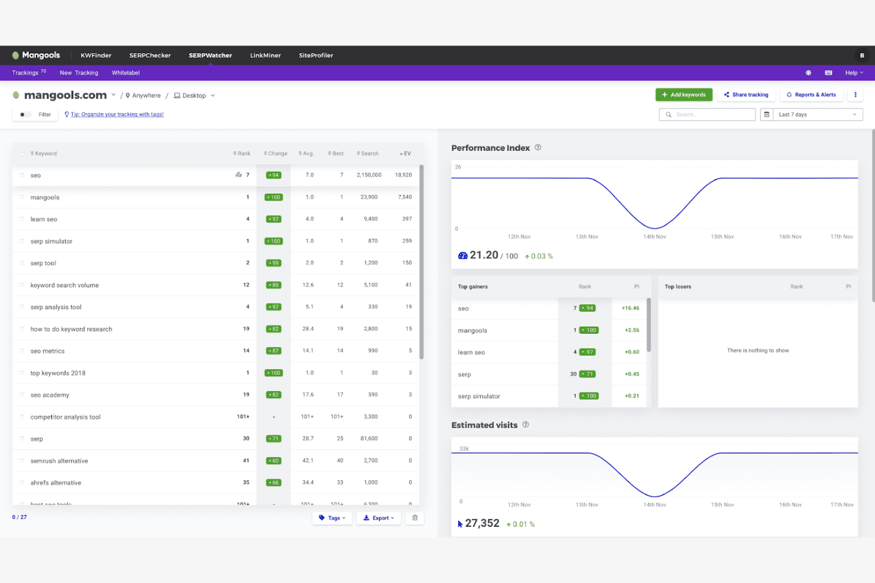
Task: Open the tip about organizing tracking with tags
Action: [118, 114]
